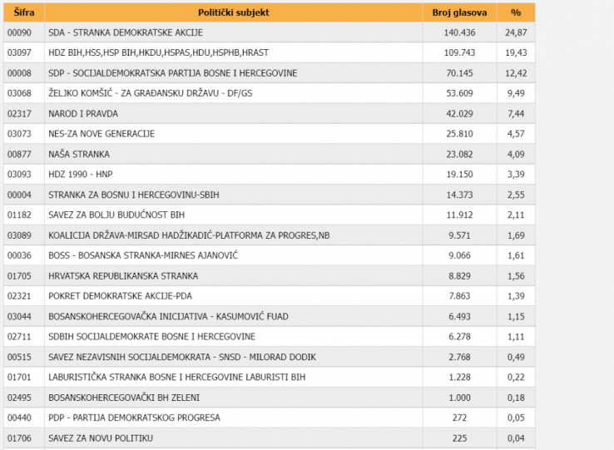Click the Politički subjekt column header
This screenshot has width=614, height=450.
click(233, 12)
